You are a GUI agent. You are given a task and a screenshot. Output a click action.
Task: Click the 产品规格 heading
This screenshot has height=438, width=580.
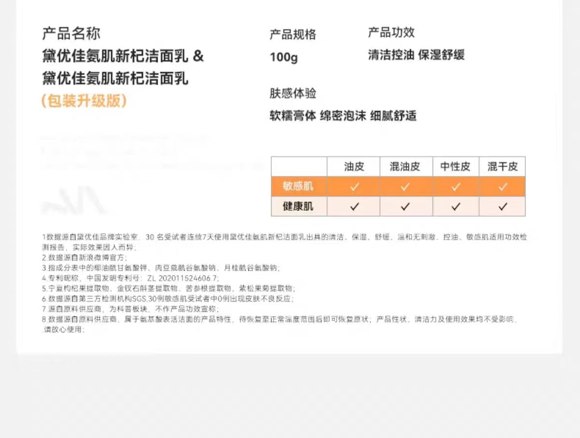coord(293,34)
